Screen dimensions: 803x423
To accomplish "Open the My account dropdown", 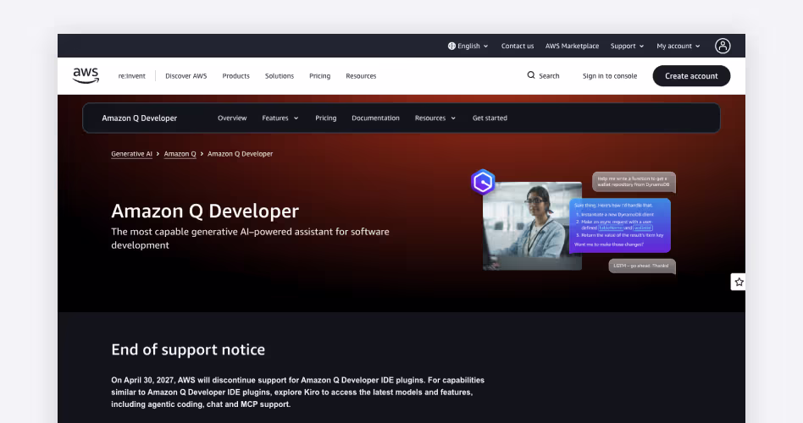I will click(x=678, y=46).
